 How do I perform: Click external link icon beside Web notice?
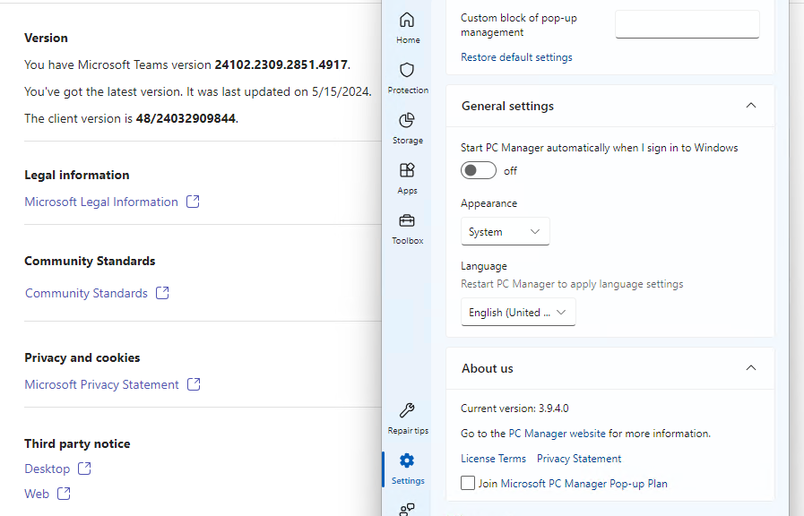click(65, 493)
